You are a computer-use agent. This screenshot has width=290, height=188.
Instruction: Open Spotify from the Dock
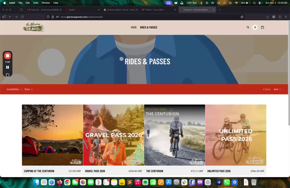[x=145, y=183]
